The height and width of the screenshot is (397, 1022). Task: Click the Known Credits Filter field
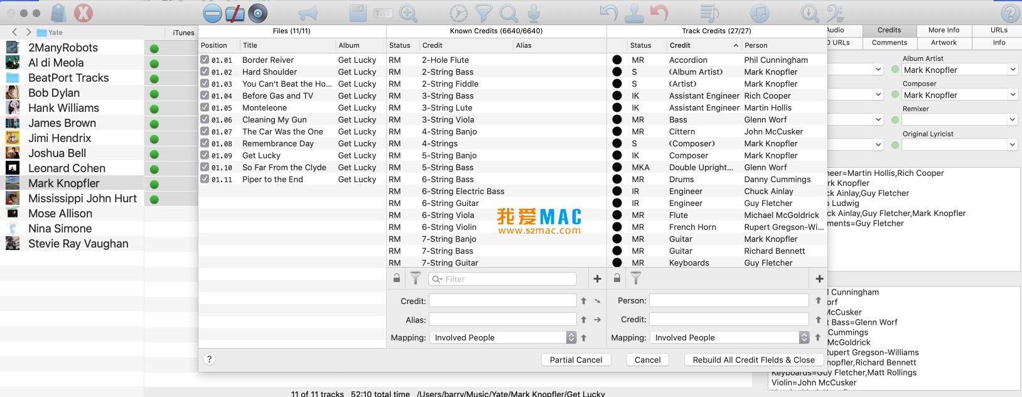(502, 279)
